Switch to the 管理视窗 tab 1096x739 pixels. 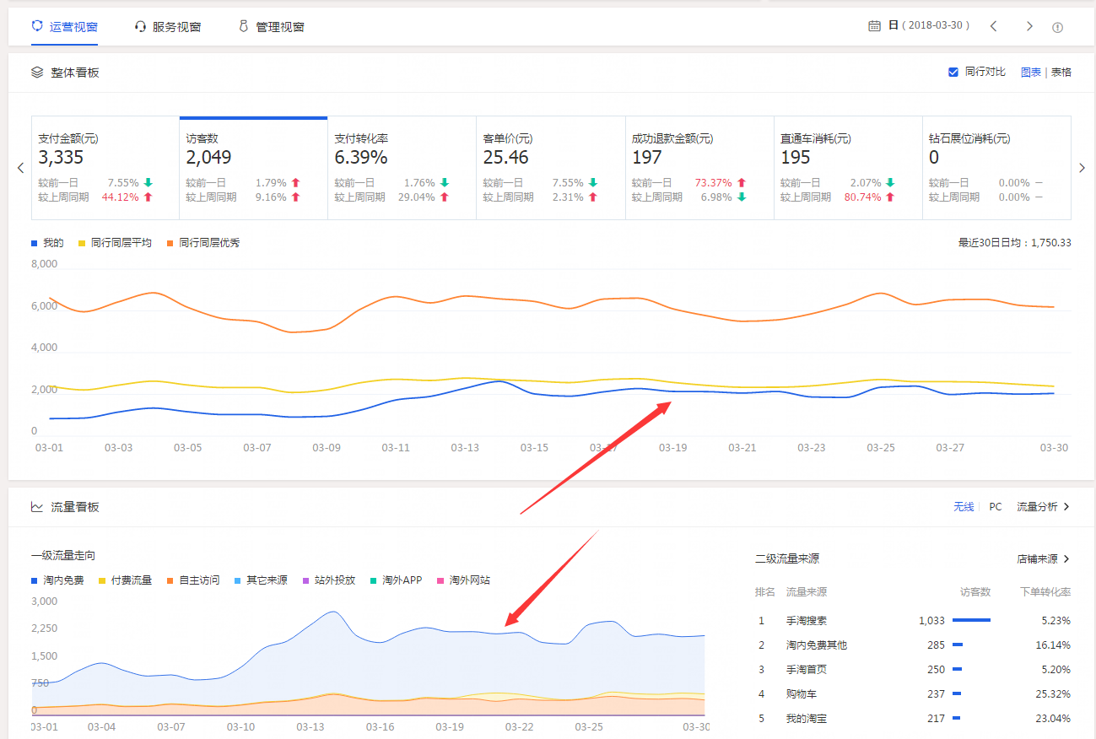[272, 27]
